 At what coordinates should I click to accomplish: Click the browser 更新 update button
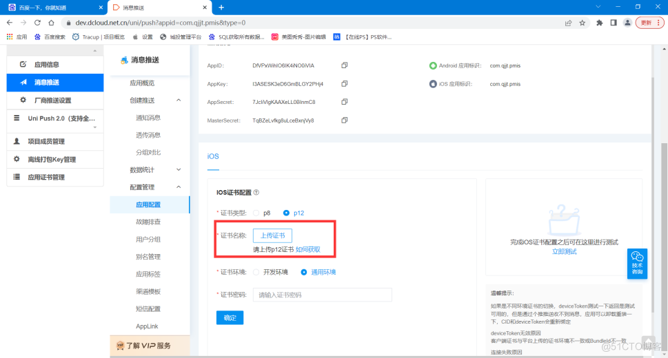[x=649, y=23]
